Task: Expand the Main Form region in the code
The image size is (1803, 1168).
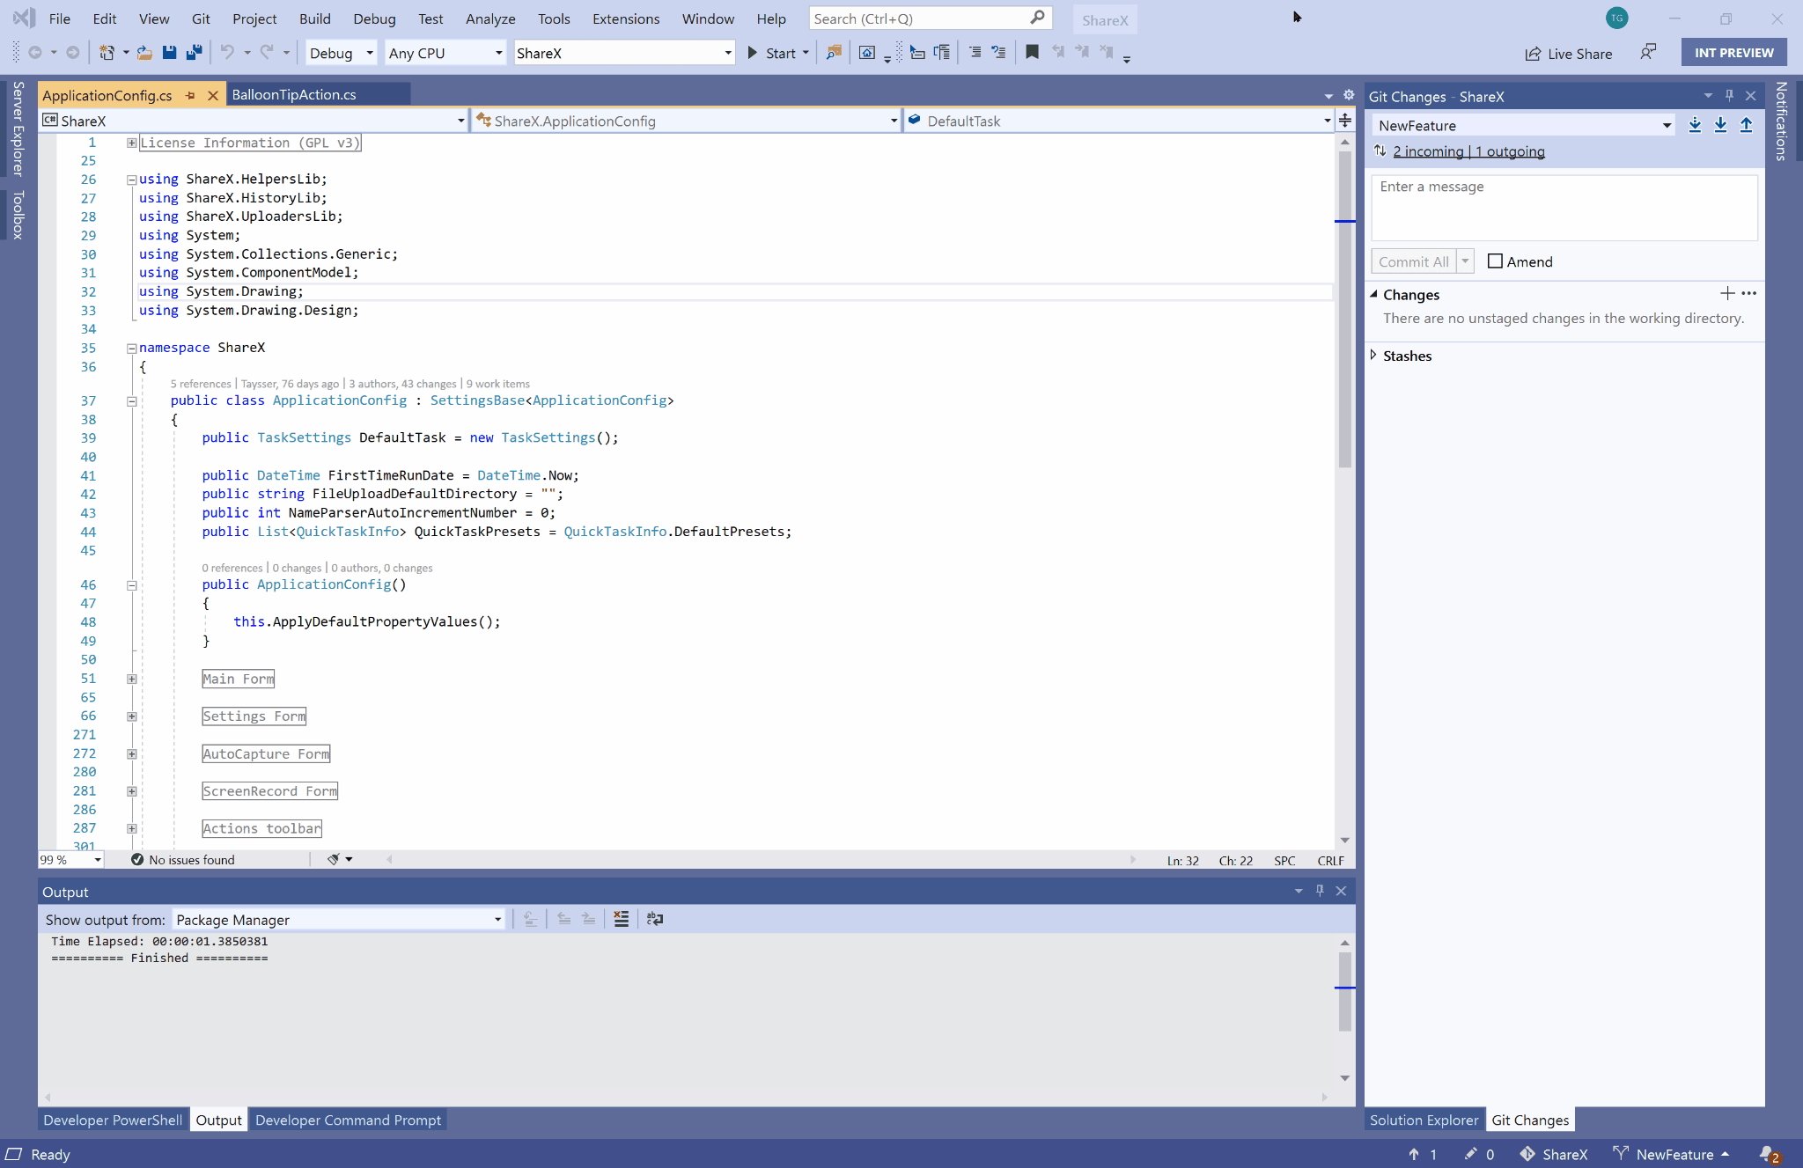Action: [x=131, y=679]
